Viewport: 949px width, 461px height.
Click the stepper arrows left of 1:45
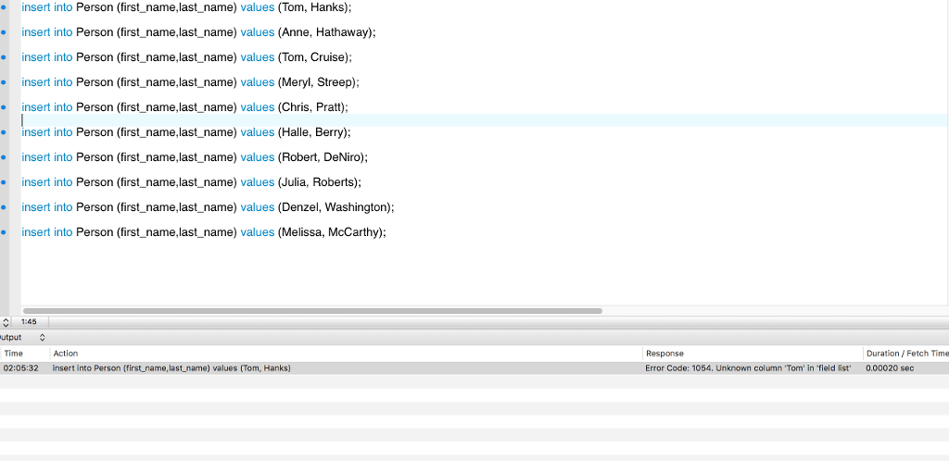(6, 322)
